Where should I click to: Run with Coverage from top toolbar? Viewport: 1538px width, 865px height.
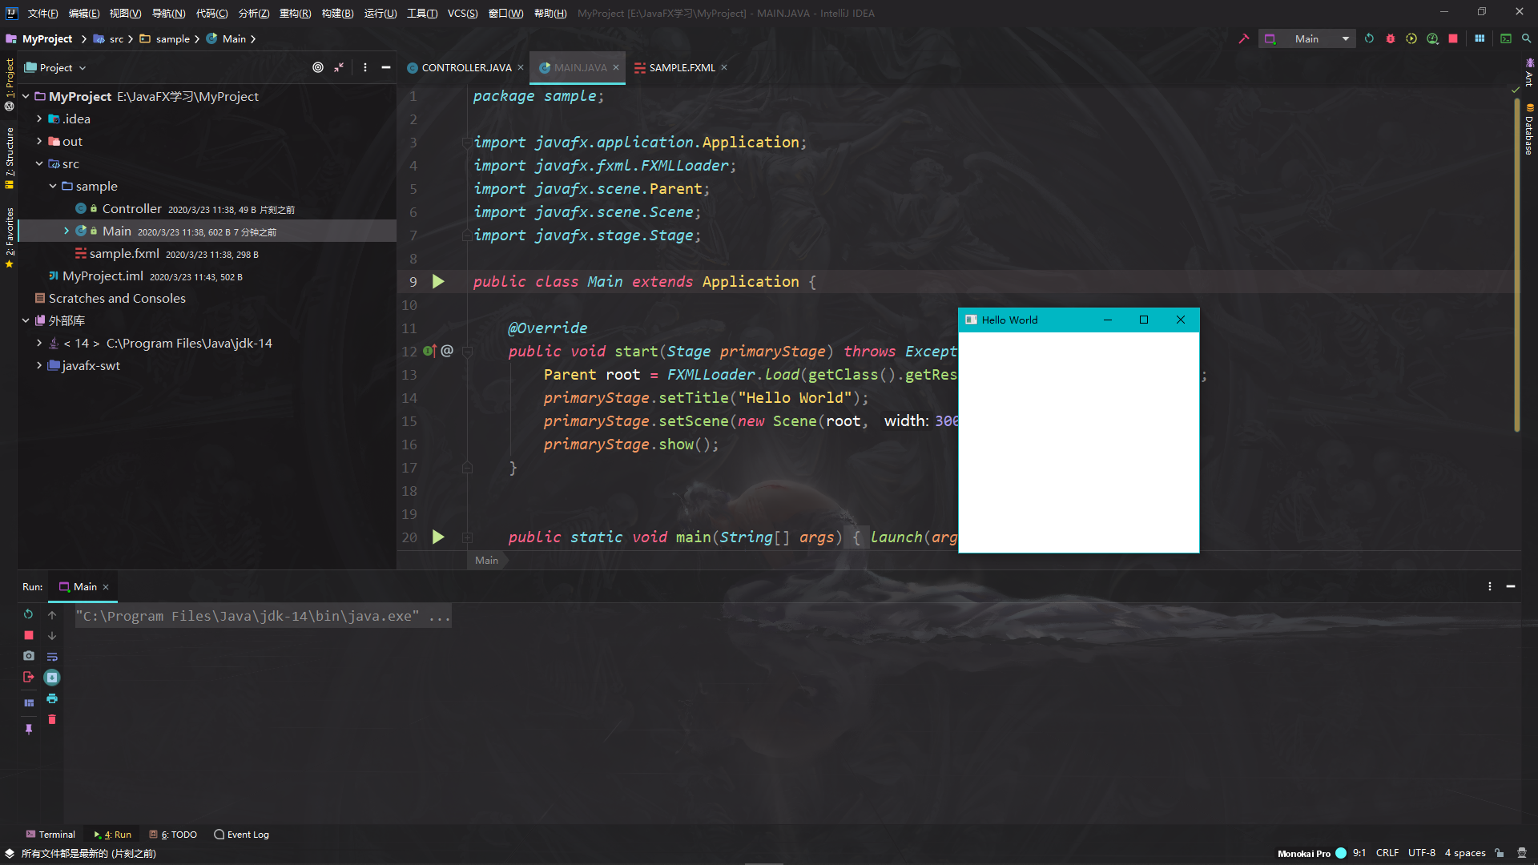[x=1411, y=38]
